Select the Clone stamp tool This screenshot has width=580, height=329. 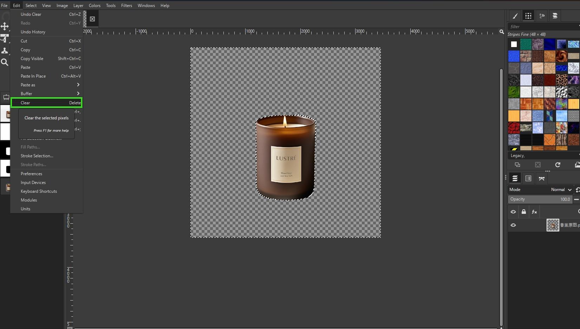5,51
